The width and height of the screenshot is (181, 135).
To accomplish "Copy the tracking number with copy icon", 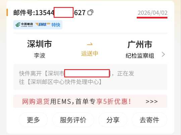I will tap(90, 12).
